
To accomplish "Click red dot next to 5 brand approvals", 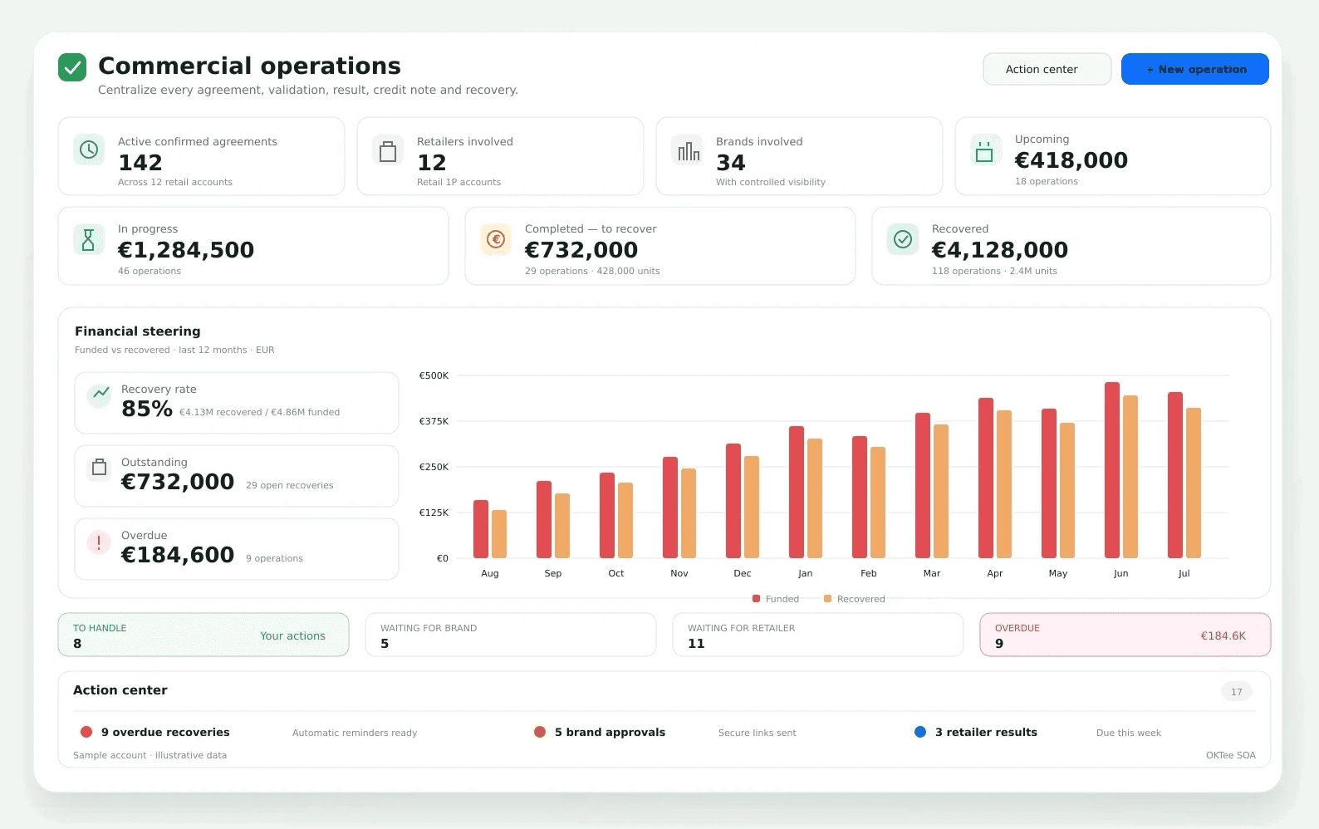I will pyautogui.click(x=540, y=732).
